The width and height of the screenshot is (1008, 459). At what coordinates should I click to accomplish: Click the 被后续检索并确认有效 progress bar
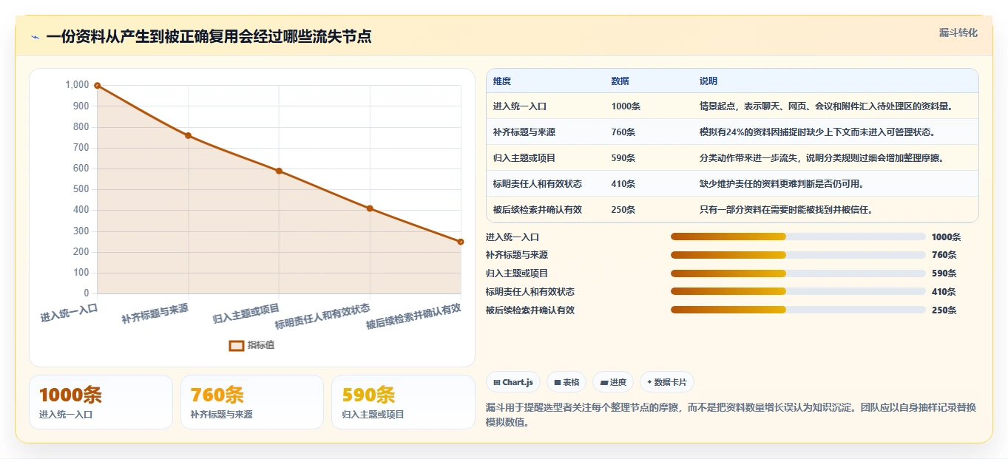click(798, 310)
